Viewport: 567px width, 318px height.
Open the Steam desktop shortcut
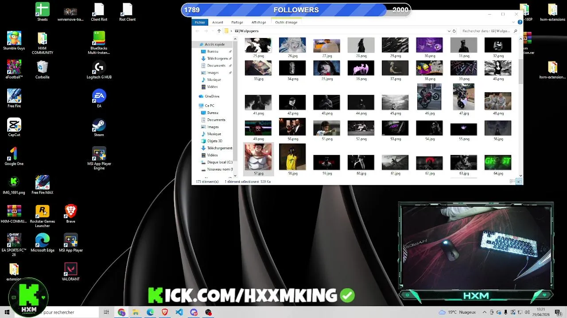pyautogui.click(x=99, y=127)
